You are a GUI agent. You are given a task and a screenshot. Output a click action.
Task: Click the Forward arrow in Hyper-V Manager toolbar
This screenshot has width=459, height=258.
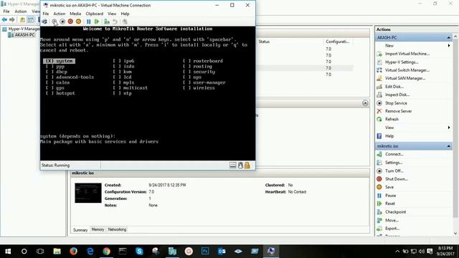[x=12, y=19]
